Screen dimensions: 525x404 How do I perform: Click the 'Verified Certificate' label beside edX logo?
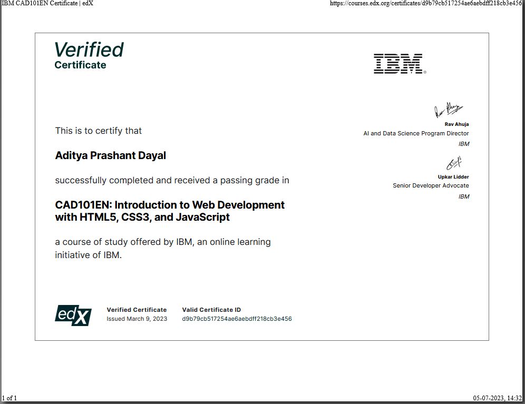[137, 310]
